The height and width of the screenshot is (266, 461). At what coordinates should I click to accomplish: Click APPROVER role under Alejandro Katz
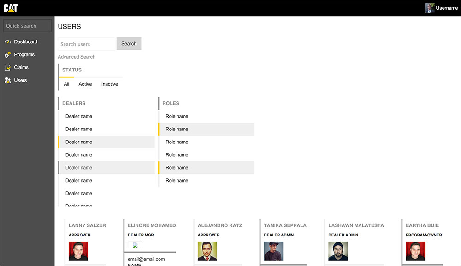tap(208, 235)
